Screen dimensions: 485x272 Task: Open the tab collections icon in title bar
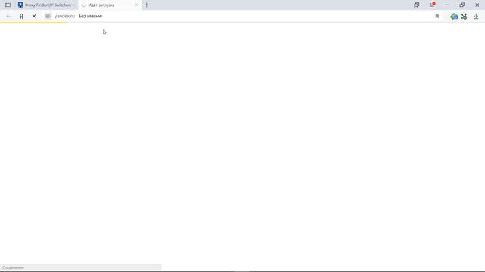click(x=417, y=5)
